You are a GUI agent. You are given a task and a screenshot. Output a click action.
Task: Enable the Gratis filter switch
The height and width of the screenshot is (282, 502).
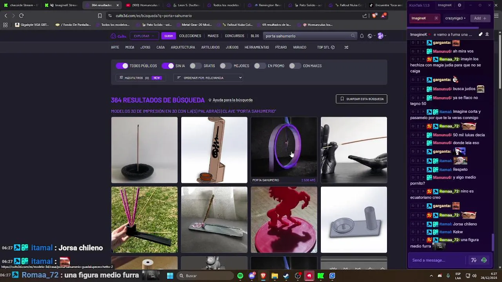pos(196,66)
